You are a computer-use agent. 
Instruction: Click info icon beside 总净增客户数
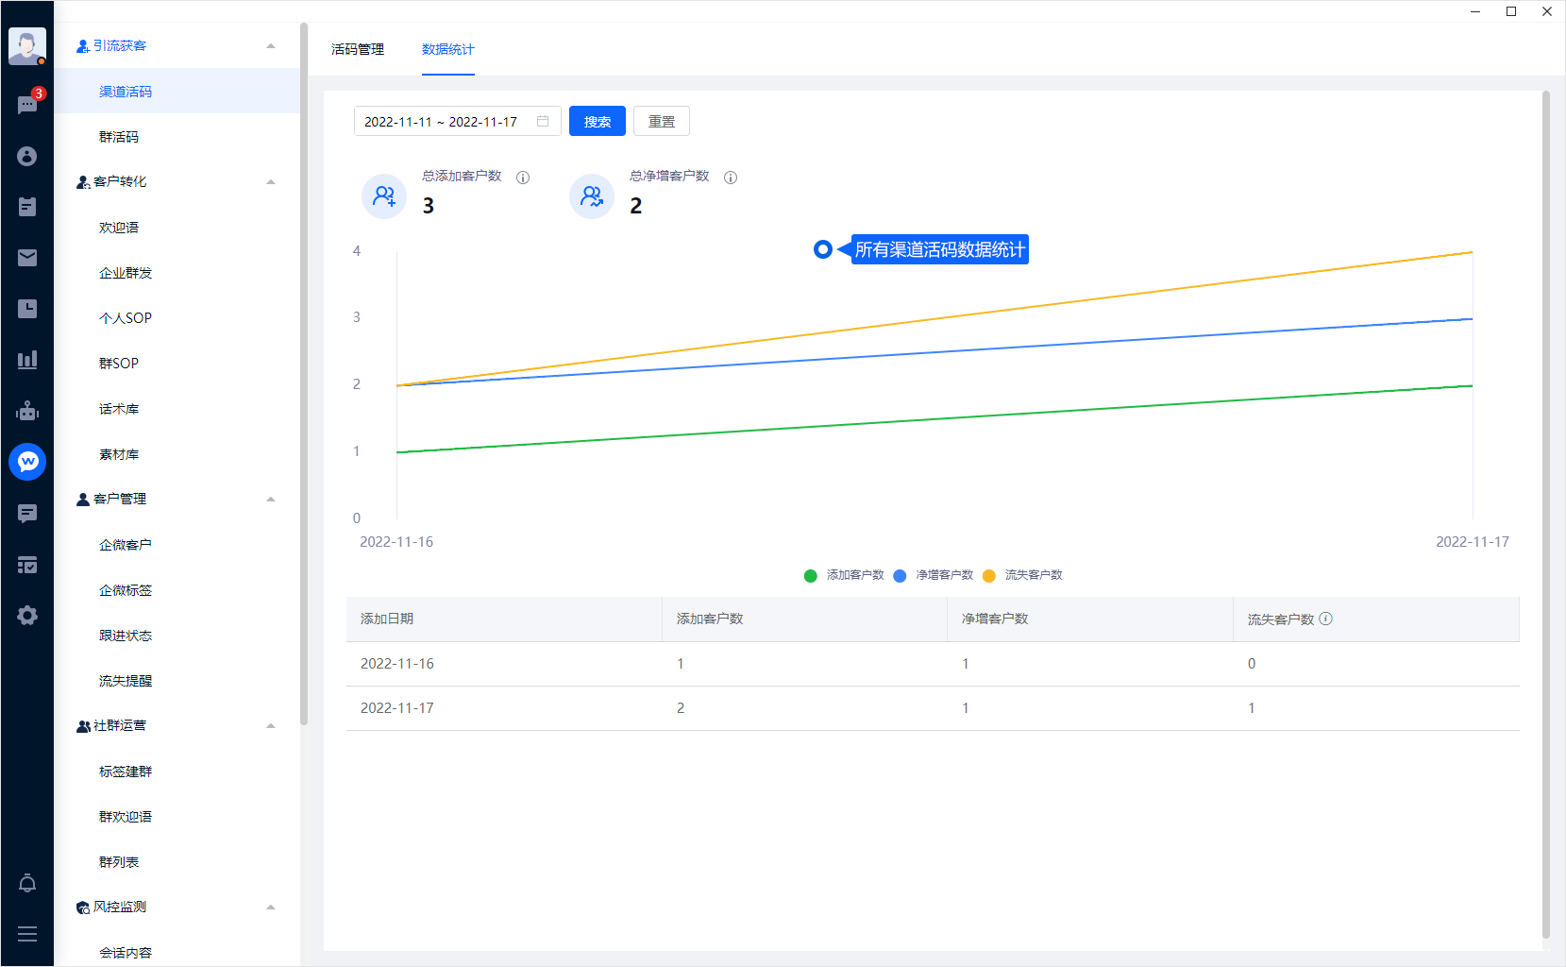tap(731, 178)
